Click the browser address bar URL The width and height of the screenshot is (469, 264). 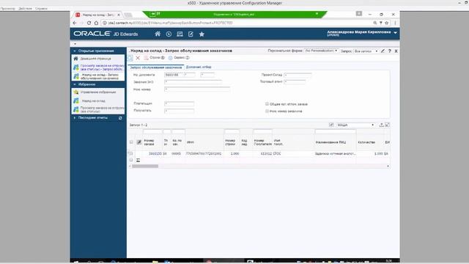[171, 23]
